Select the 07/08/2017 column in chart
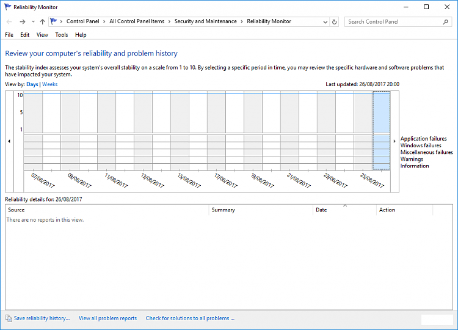The width and height of the screenshot is (458, 330). click(x=34, y=131)
